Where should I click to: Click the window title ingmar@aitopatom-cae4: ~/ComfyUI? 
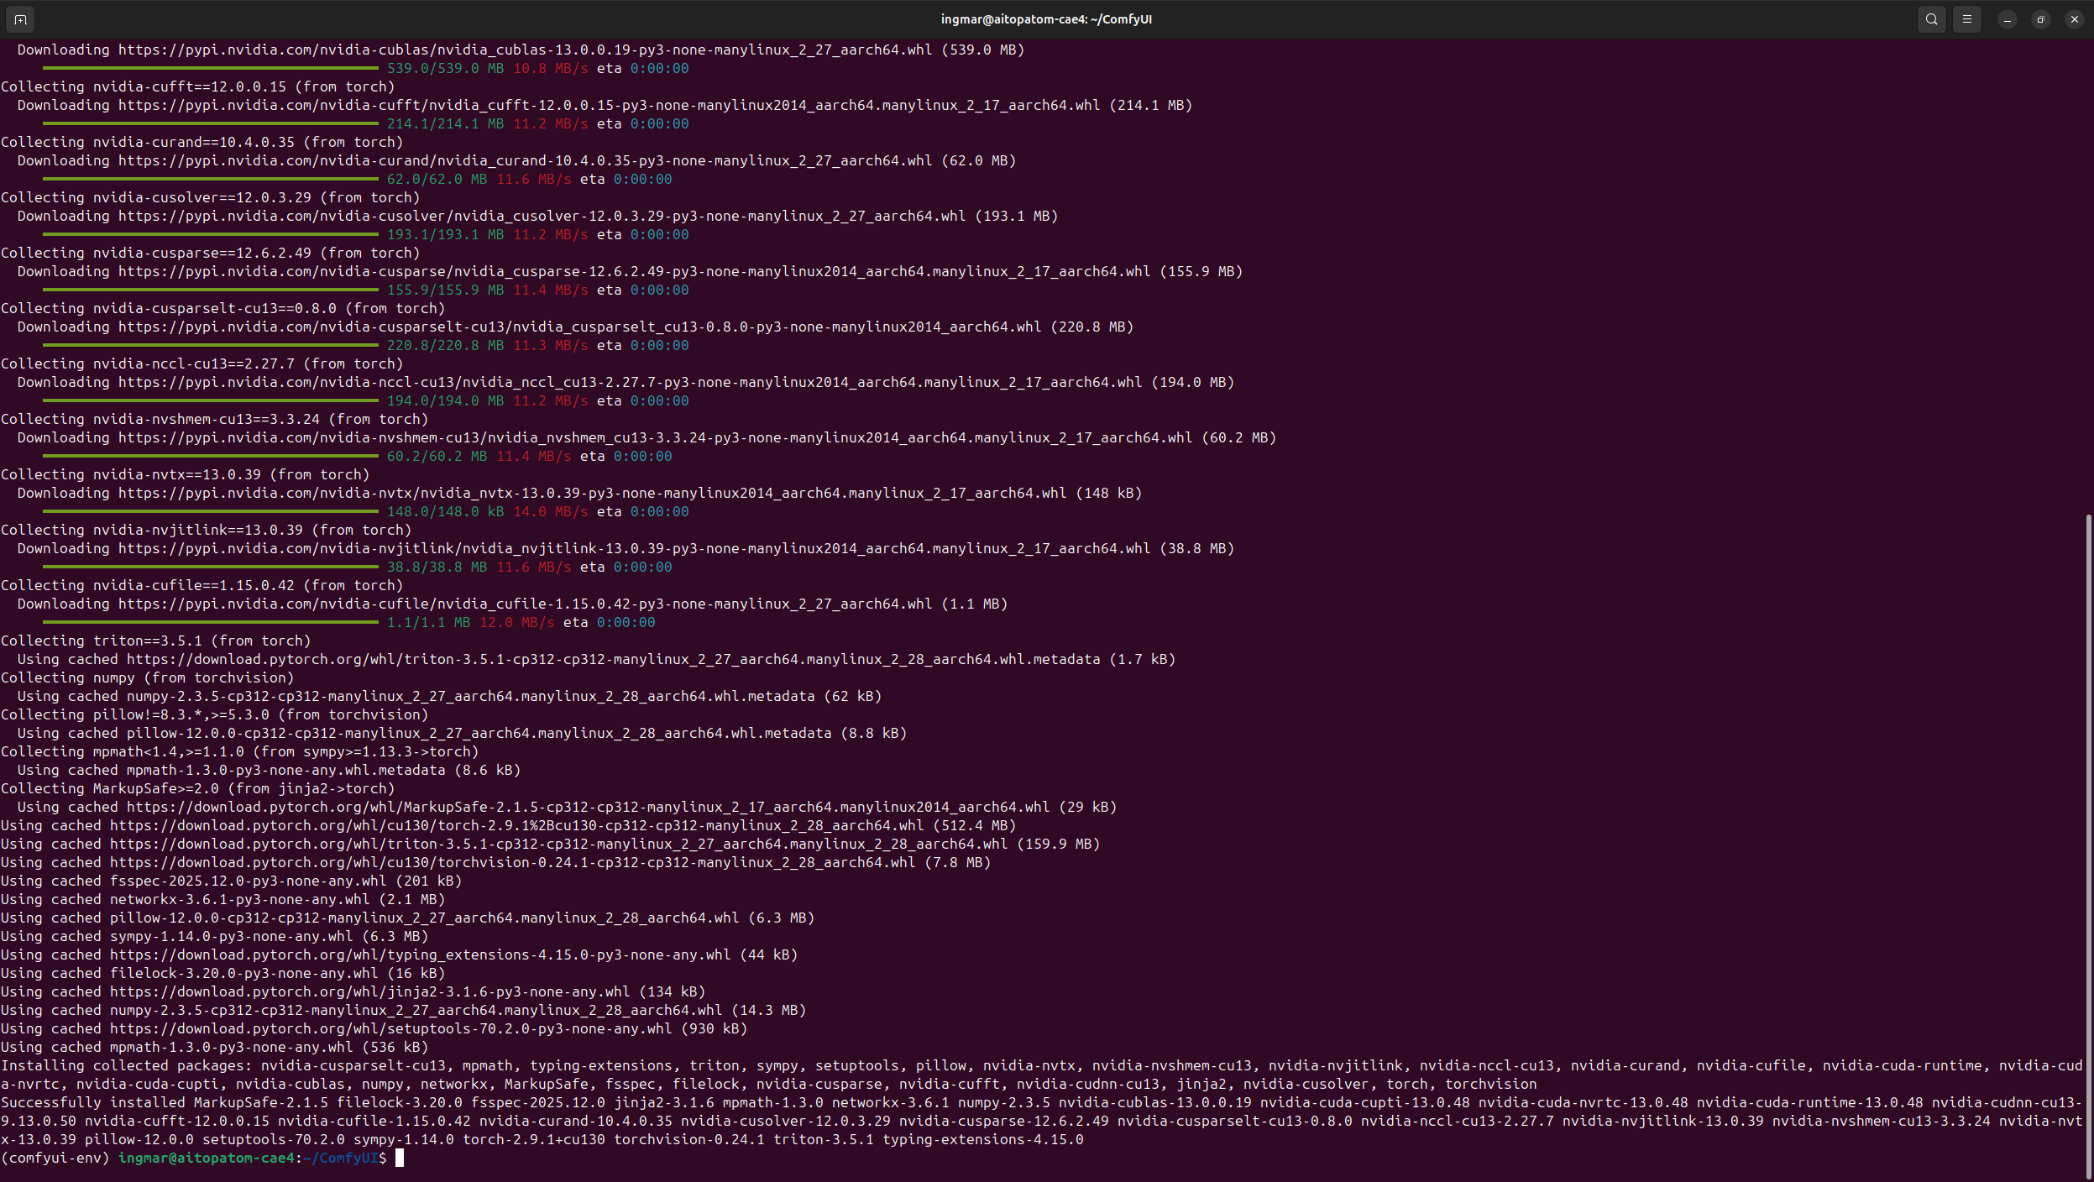1045,19
